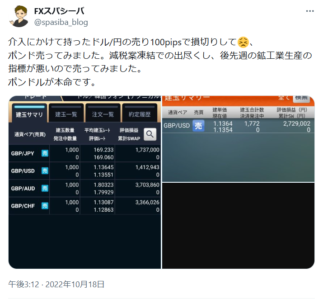This screenshot has width=323, height=299.
Task: Click the FXスパシーバ display name
Action: click(59, 11)
